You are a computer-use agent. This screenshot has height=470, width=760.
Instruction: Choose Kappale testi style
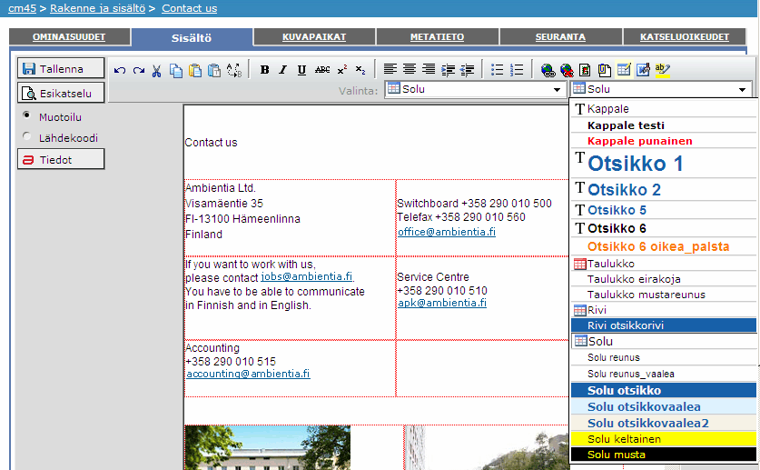[664, 125]
